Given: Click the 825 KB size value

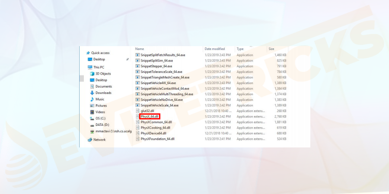Looking at the screenshot, I should [x=282, y=61].
